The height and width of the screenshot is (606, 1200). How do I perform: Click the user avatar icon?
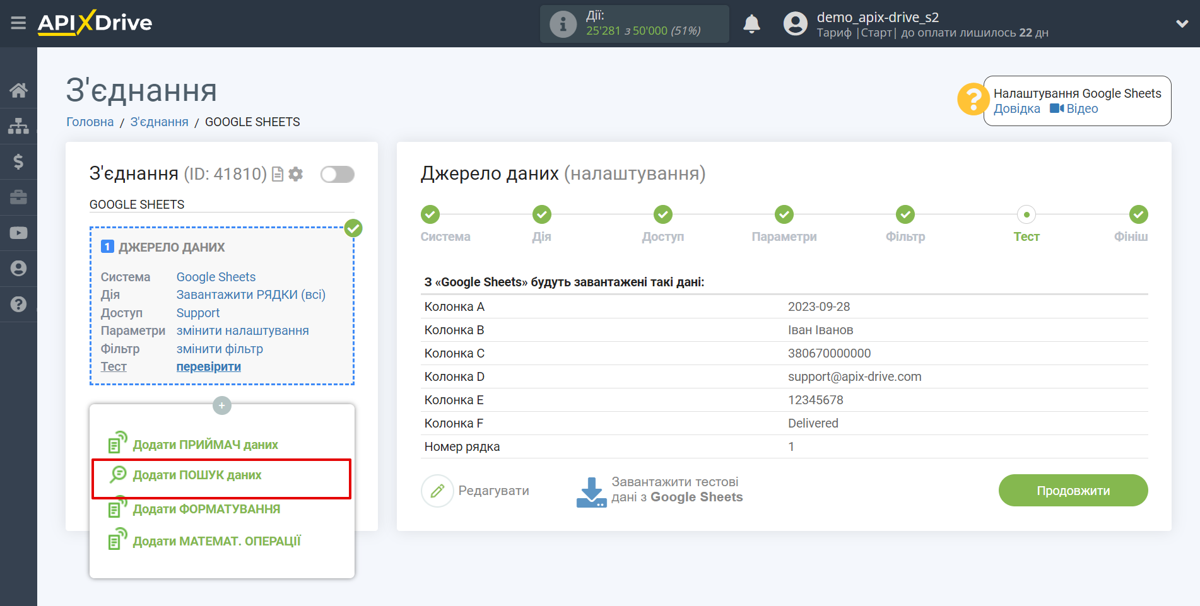click(x=795, y=24)
